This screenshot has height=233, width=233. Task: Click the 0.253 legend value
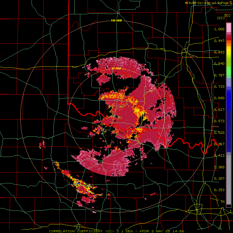(219, 190)
